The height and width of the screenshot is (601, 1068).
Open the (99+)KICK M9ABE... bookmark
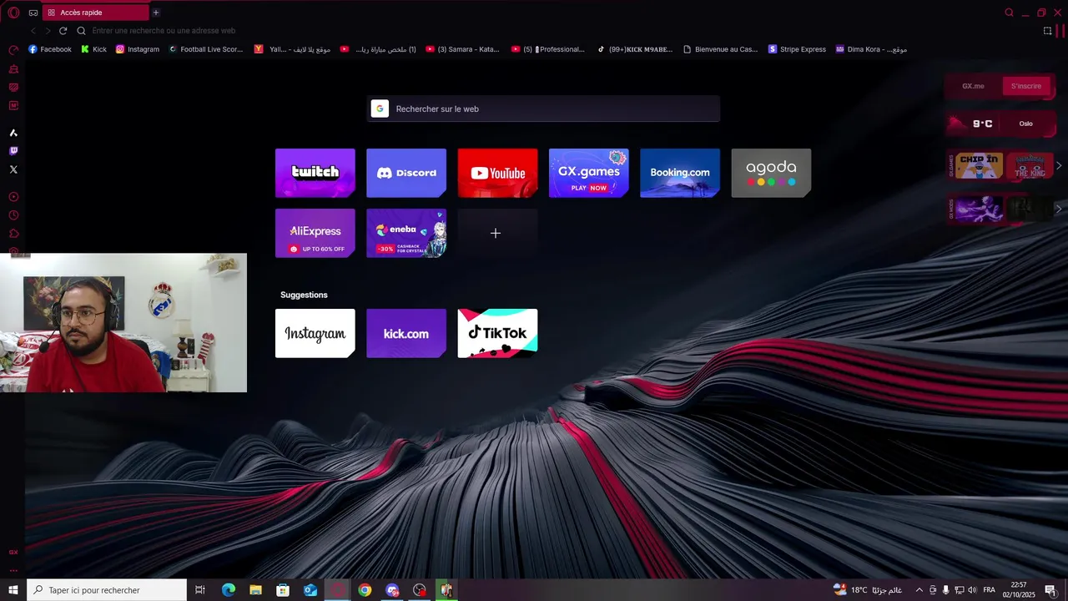pos(634,49)
